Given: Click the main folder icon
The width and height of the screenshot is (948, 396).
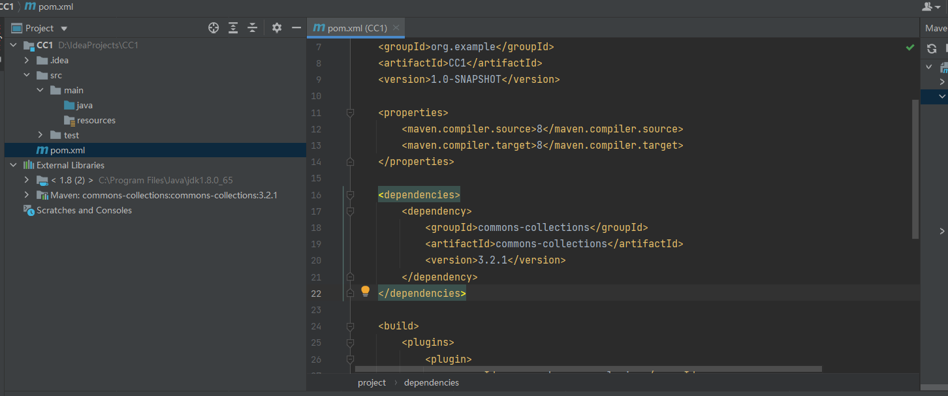Looking at the screenshot, I should (56, 90).
